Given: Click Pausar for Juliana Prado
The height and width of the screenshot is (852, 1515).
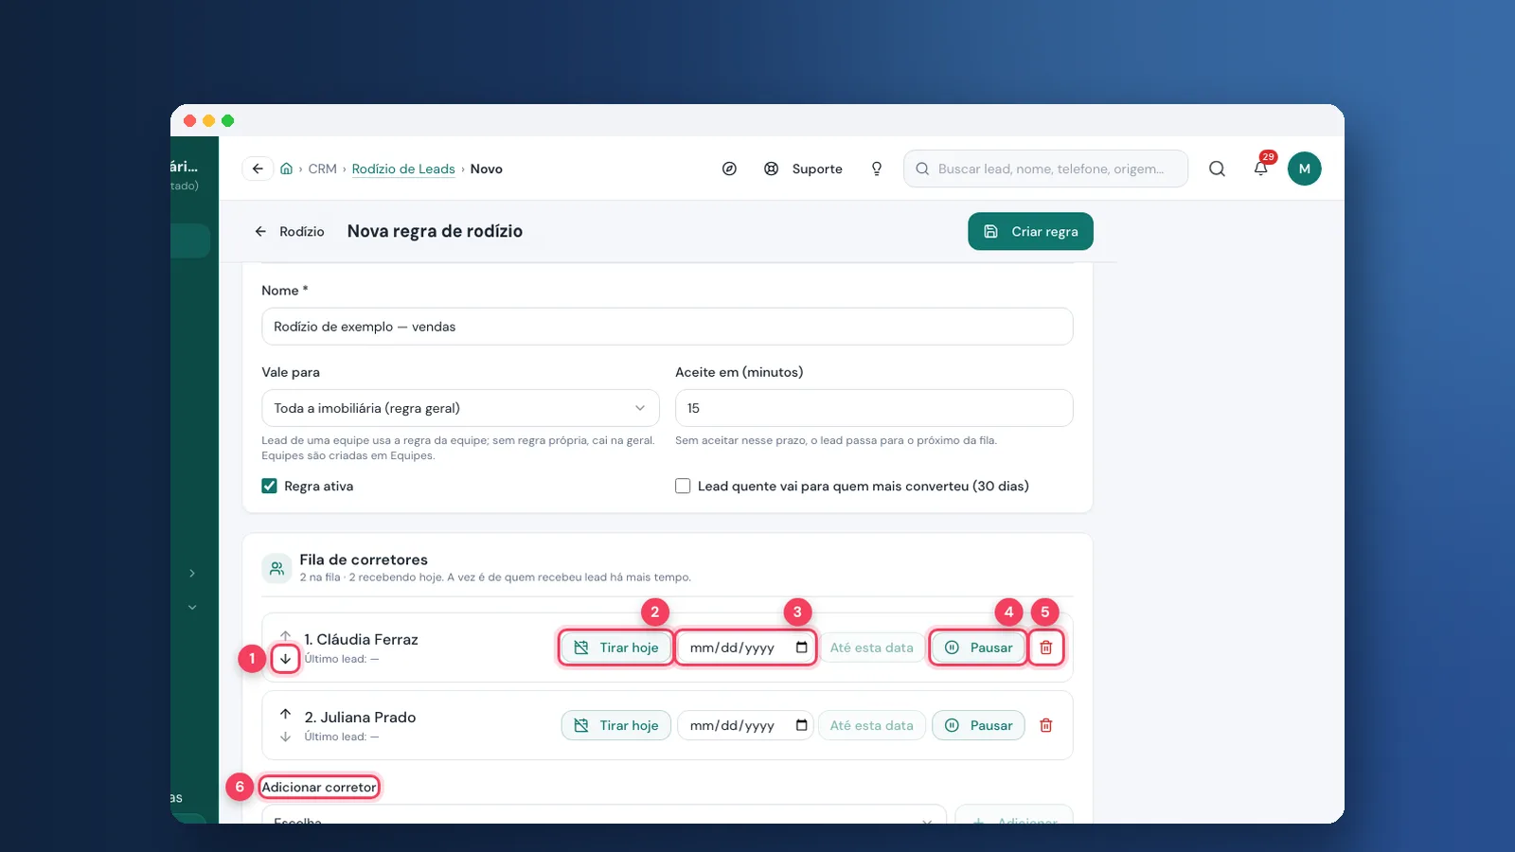Looking at the screenshot, I should tap(978, 725).
